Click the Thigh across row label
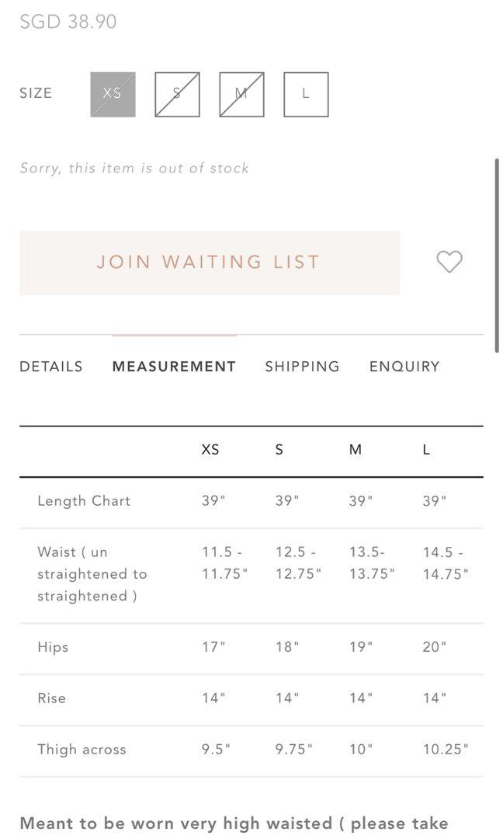 pyautogui.click(x=82, y=750)
